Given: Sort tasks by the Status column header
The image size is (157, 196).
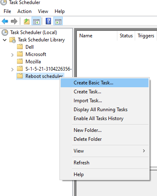Looking at the screenshot, I should [126, 36].
